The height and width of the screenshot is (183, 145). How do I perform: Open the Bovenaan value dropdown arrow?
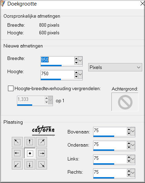coord(133,131)
